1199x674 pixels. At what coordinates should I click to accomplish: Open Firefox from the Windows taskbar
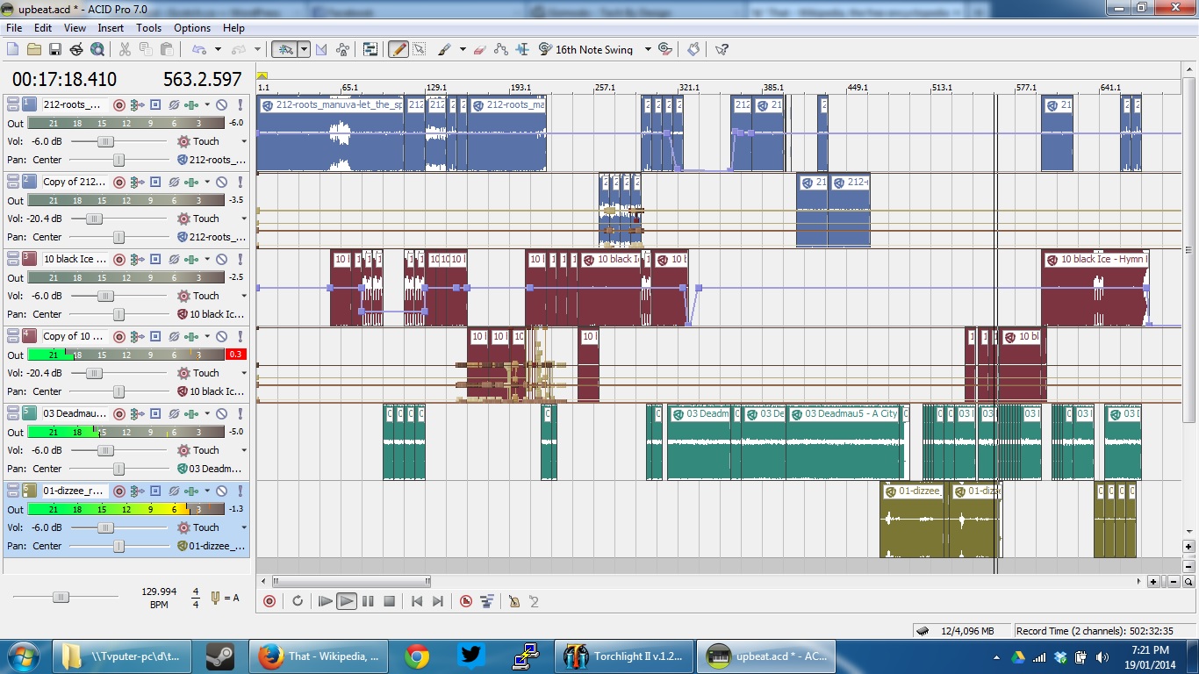tap(316, 656)
